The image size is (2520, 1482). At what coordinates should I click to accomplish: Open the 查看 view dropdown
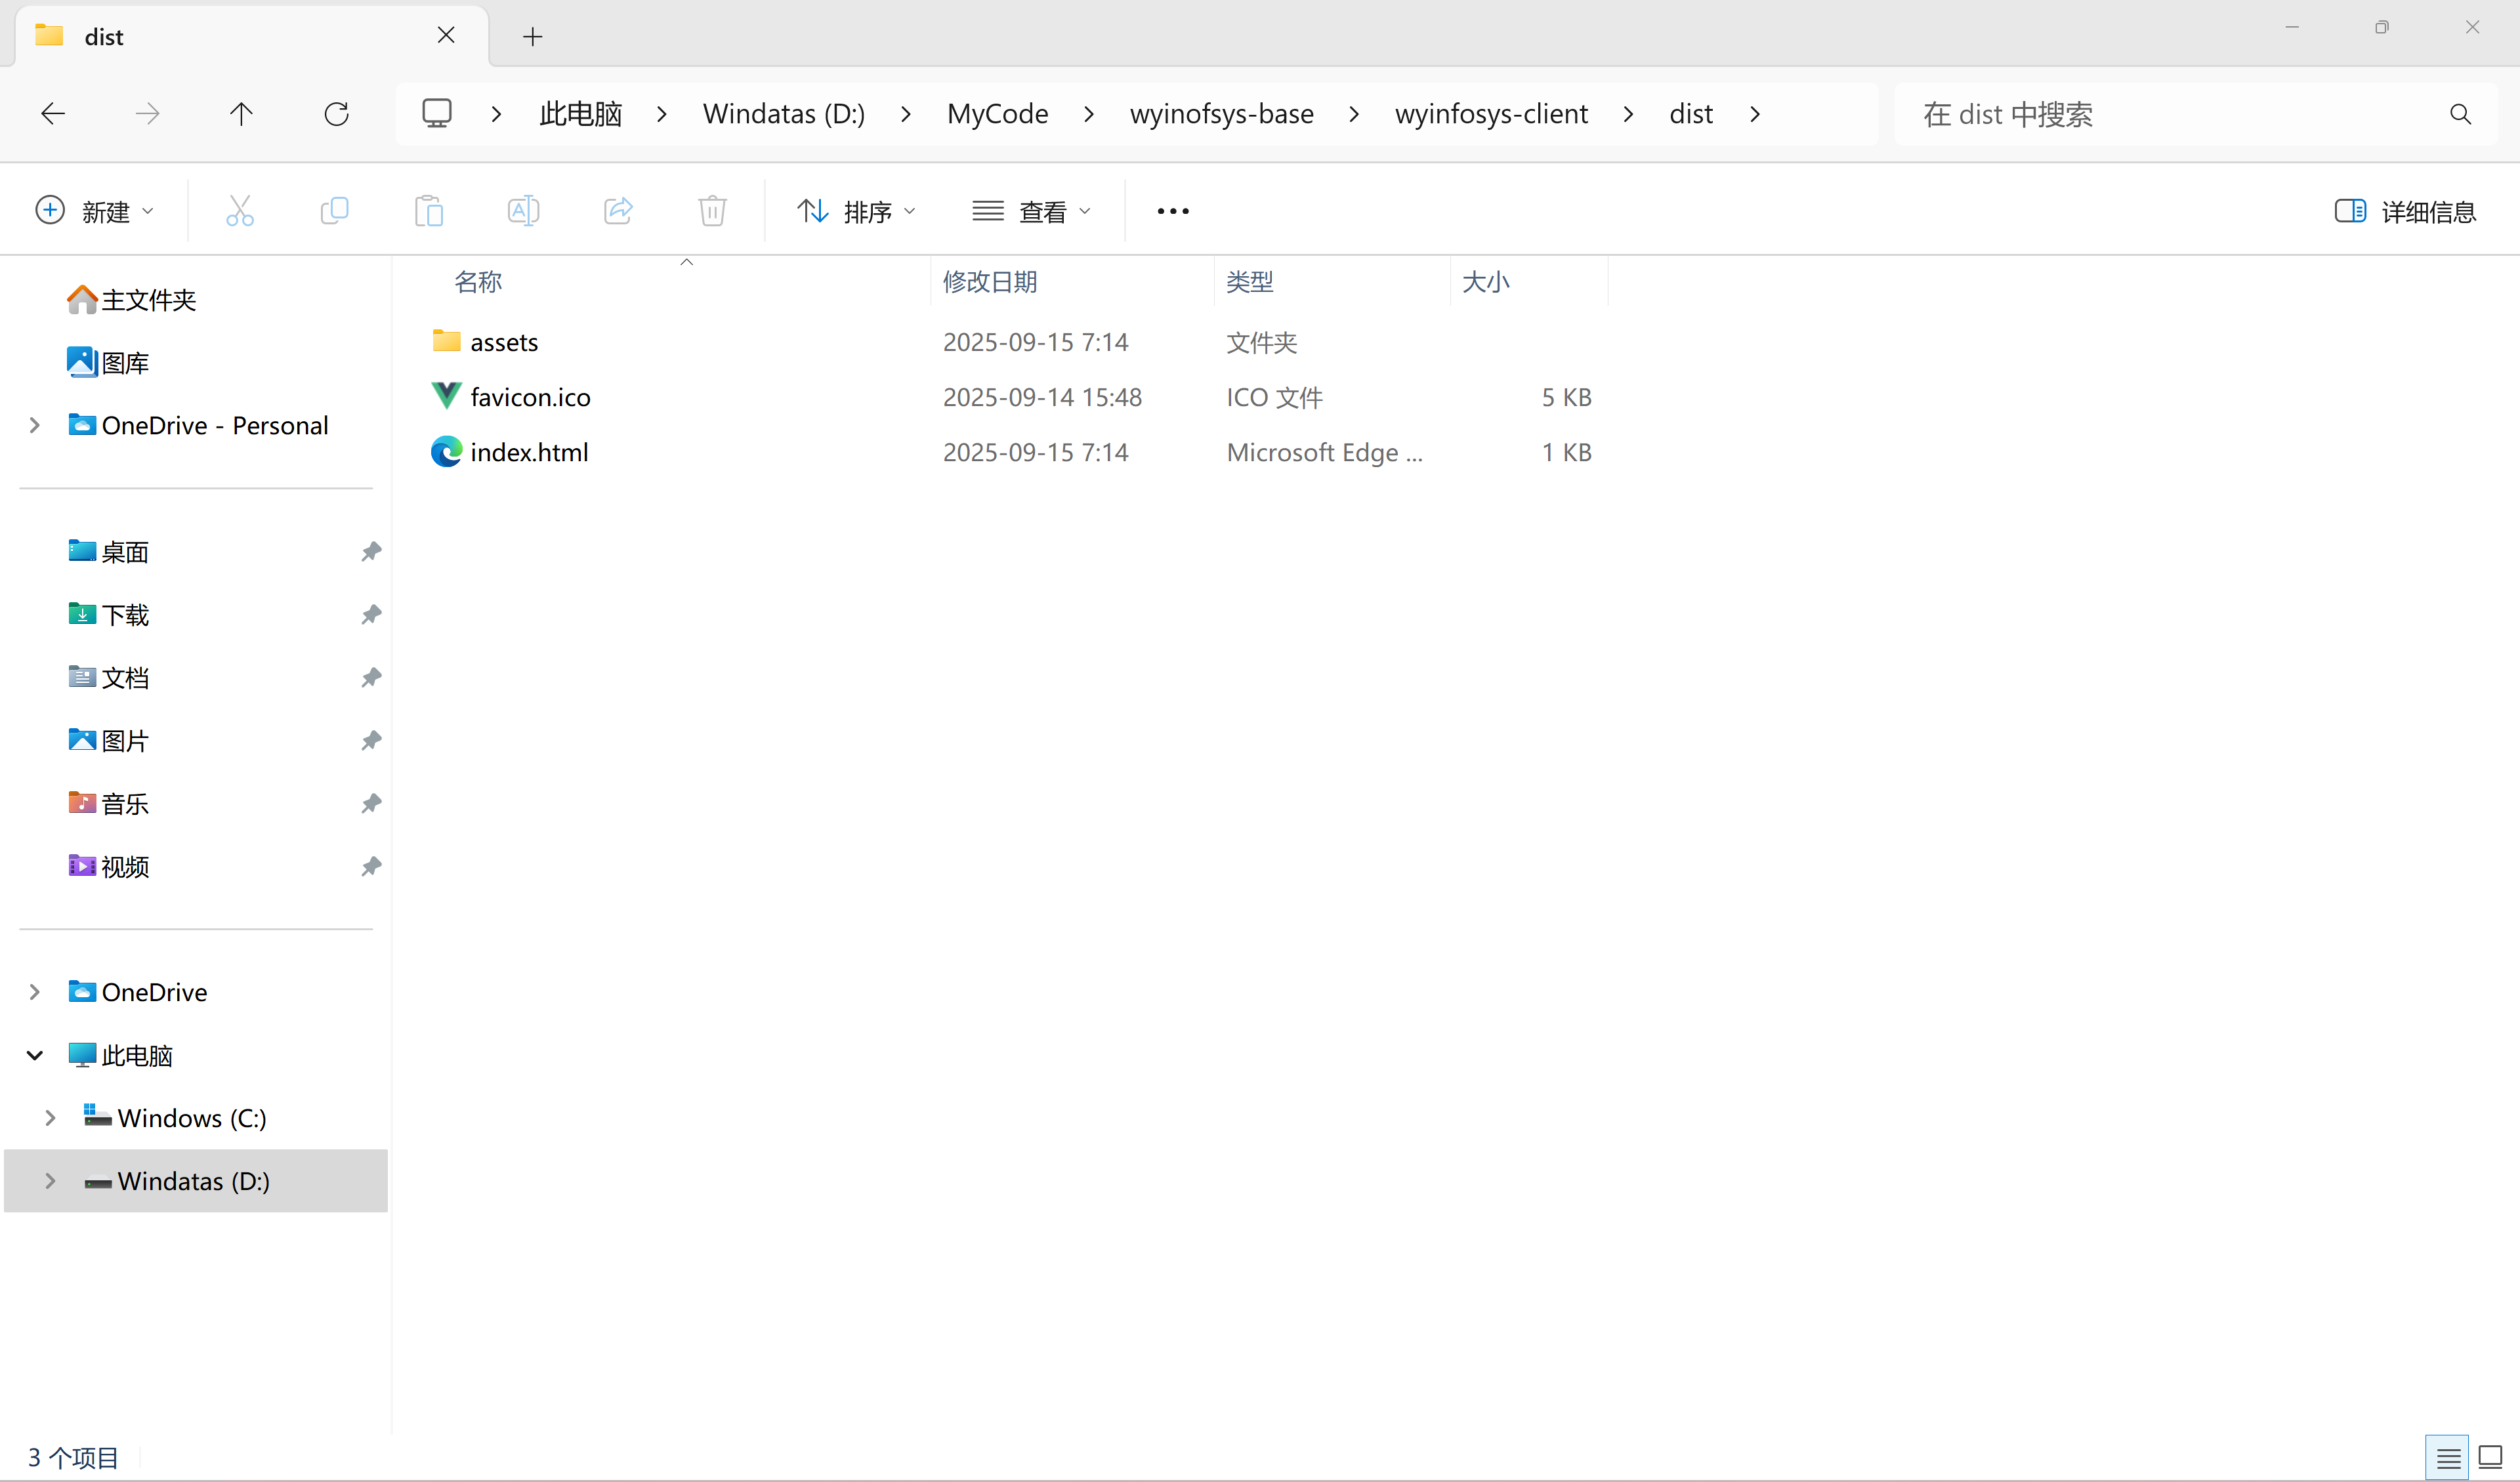1031,211
